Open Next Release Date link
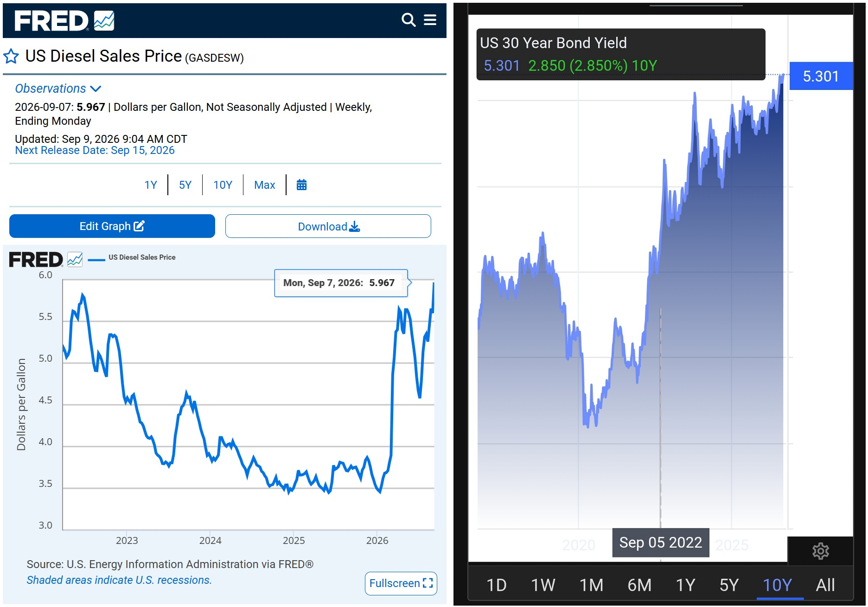The image size is (868, 607). 95,150
